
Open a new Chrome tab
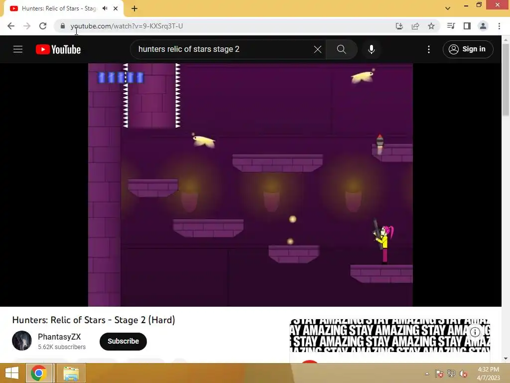coord(134,8)
